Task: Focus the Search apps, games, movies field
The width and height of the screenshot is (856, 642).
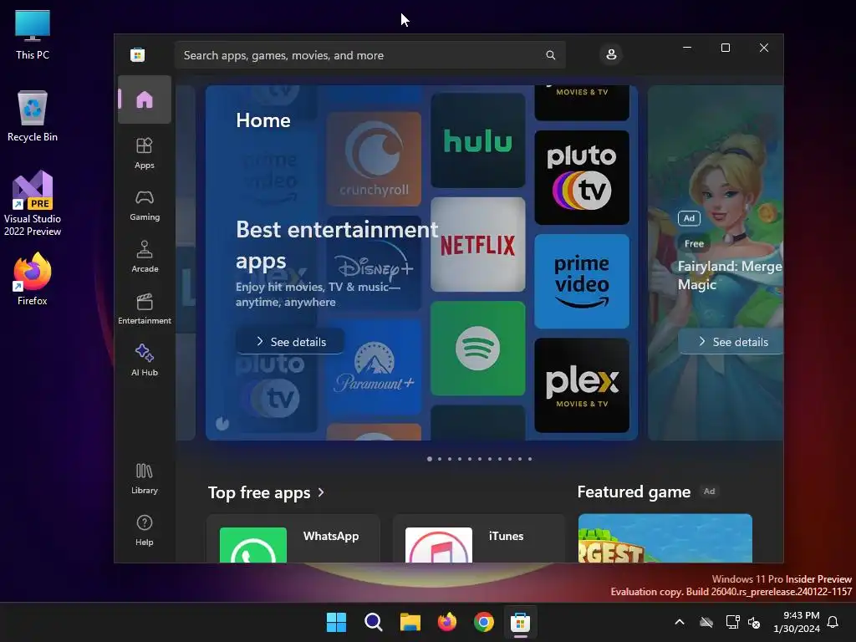Action: pos(370,55)
